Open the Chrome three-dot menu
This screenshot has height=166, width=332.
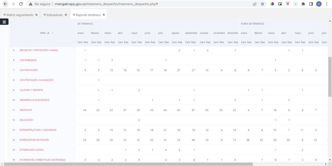pyautogui.click(x=327, y=4)
